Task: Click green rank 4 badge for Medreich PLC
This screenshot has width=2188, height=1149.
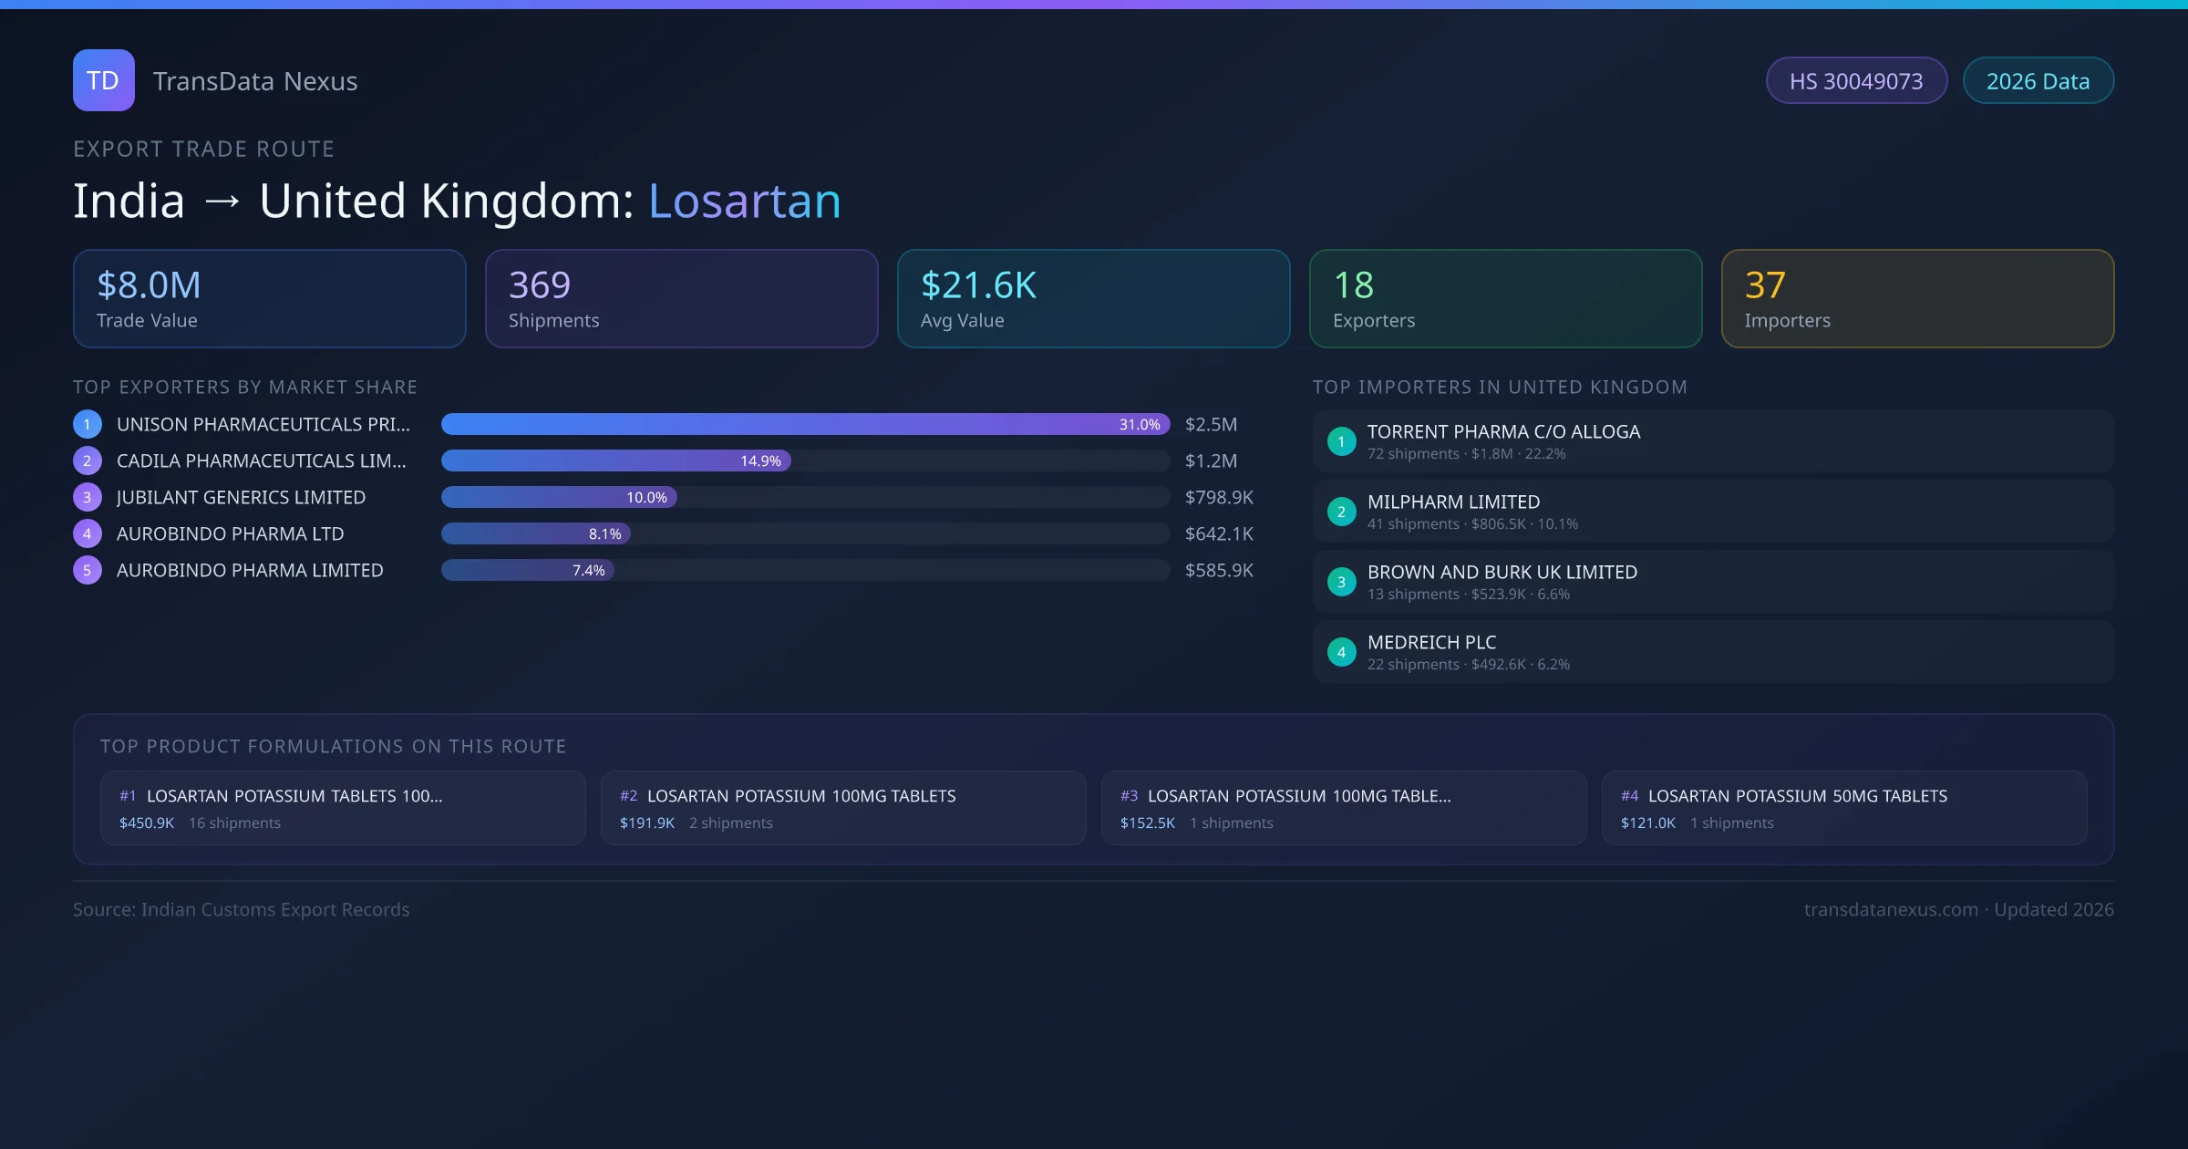Action: 1341,652
